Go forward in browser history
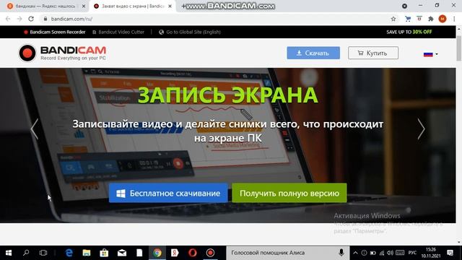 coord(19,19)
